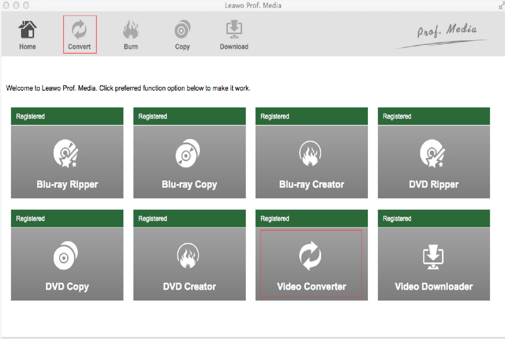Click the Blu-ray Creator label
This screenshot has width=505, height=339.
(x=312, y=185)
